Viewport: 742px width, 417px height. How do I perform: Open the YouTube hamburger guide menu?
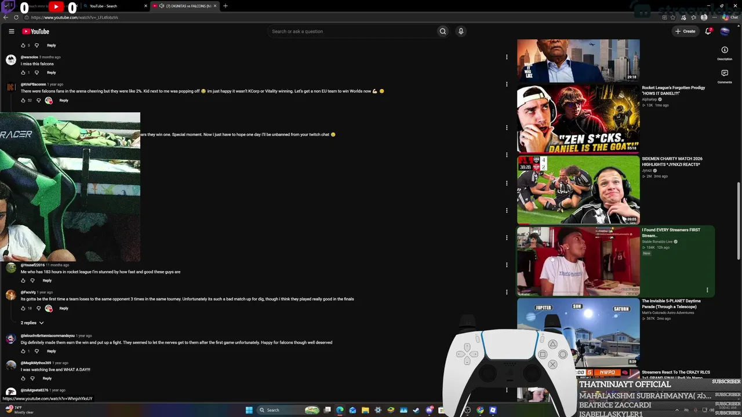(11, 31)
